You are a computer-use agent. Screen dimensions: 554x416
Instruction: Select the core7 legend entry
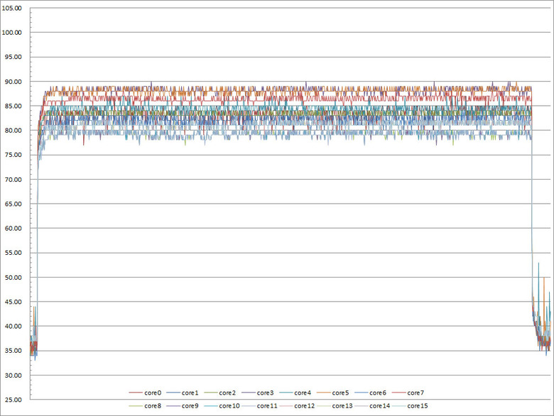[x=408, y=393]
